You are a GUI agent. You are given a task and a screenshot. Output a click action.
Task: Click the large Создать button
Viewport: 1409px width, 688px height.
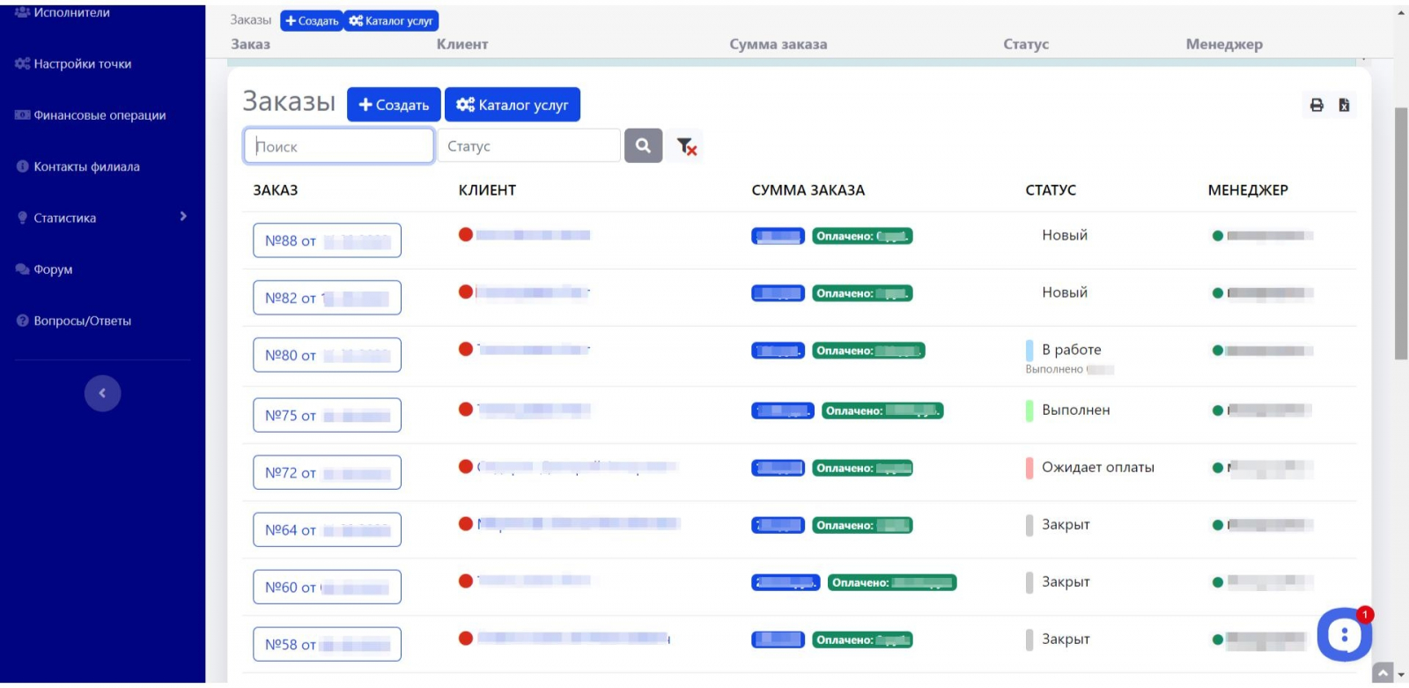click(x=394, y=105)
